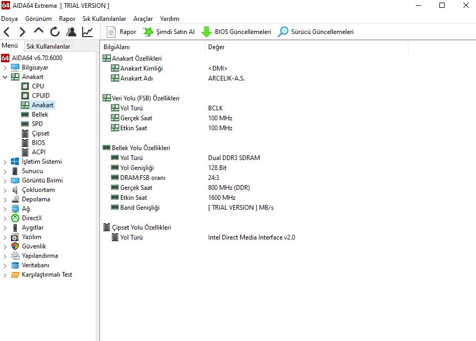Click the Güvenlik shield icon
This screenshot has width=476, height=341.
(15, 246)
